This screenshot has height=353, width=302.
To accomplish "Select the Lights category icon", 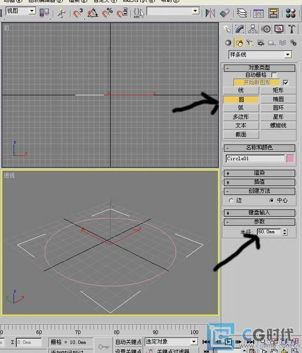I will (x=250, y=42).
